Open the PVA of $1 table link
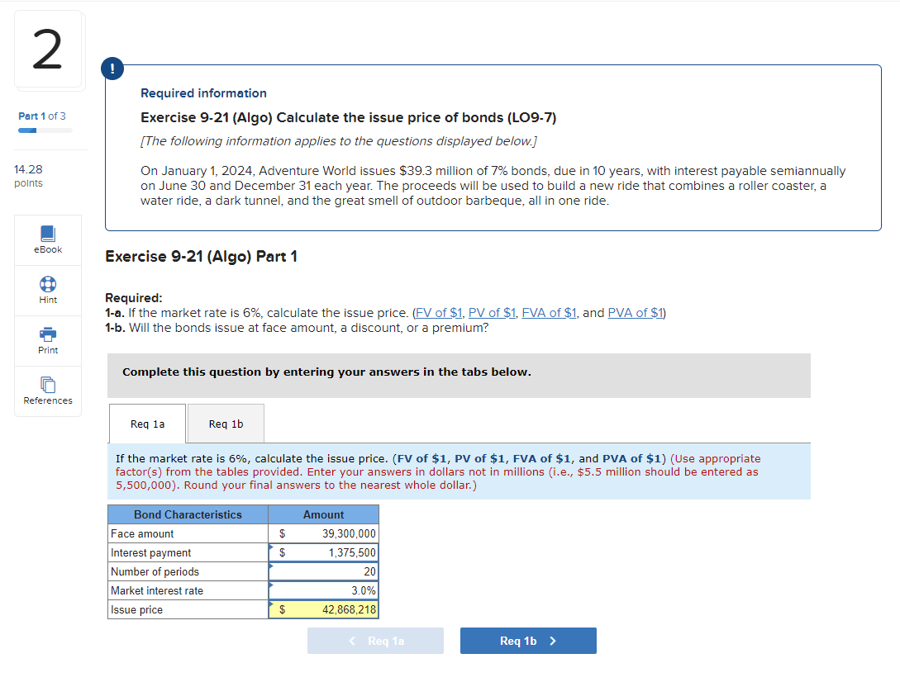This screenshot has height=682, width=900. click(x=636, y=312)
